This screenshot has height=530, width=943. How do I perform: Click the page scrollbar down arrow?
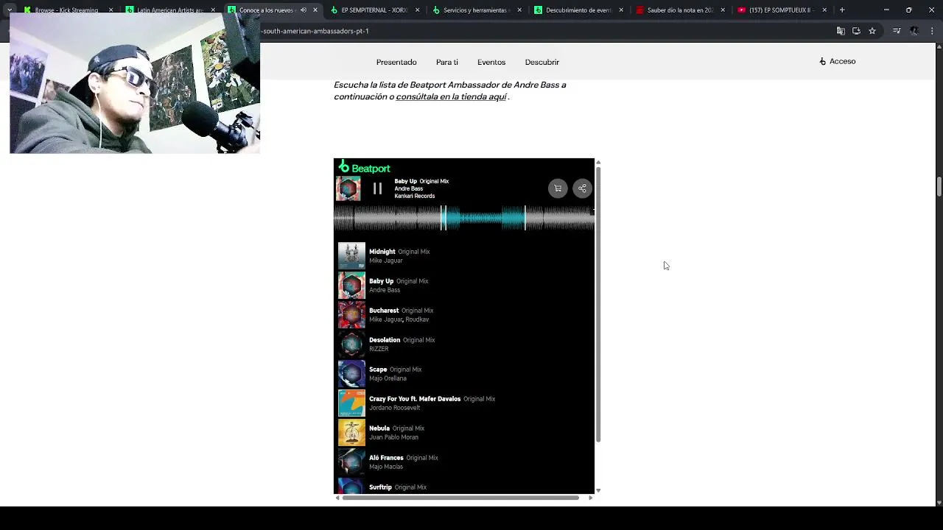pyautogui.click(x=939, y=502)
